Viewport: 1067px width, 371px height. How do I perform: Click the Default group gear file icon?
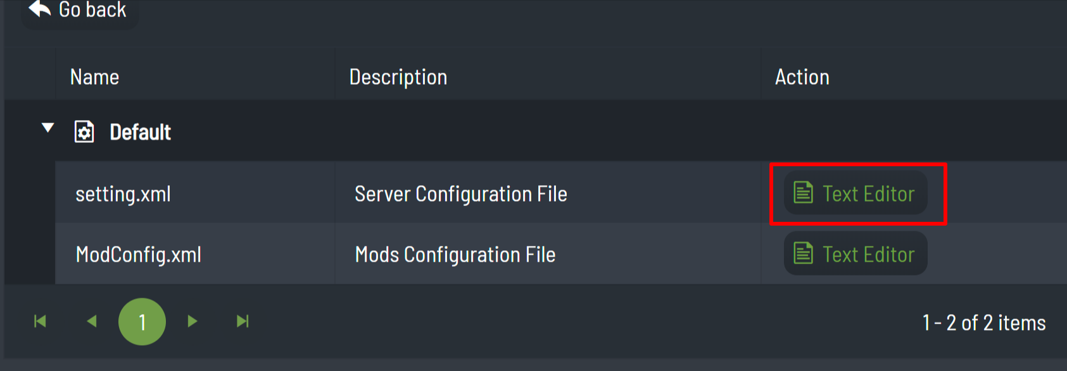tap(84, 132)
